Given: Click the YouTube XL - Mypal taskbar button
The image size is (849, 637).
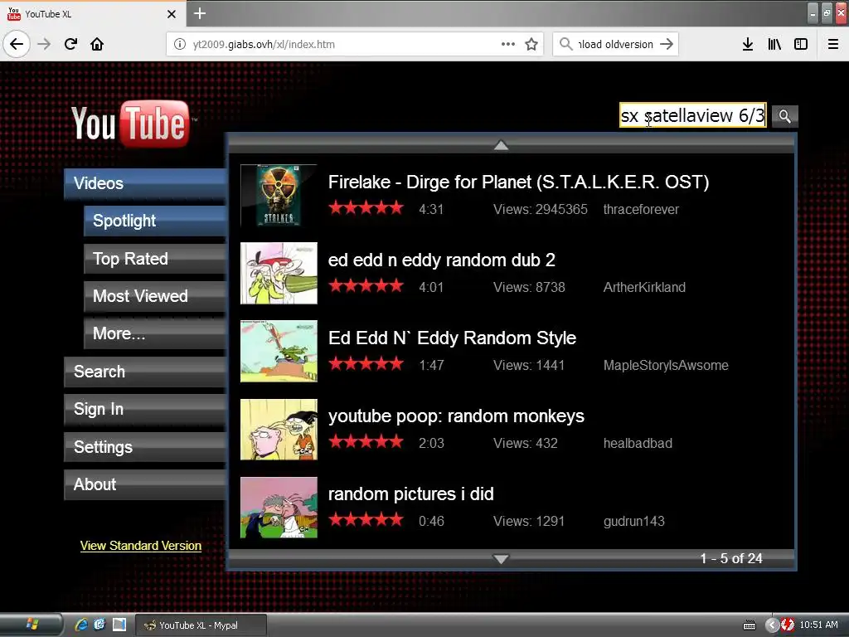Looking at the screenshot, I should (201, 625).
